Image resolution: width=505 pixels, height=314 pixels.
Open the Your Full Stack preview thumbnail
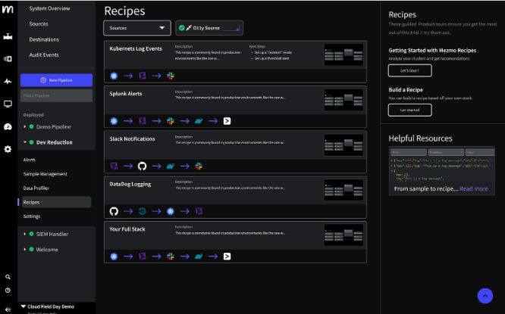pyautogui.click(x=343, y=235)
